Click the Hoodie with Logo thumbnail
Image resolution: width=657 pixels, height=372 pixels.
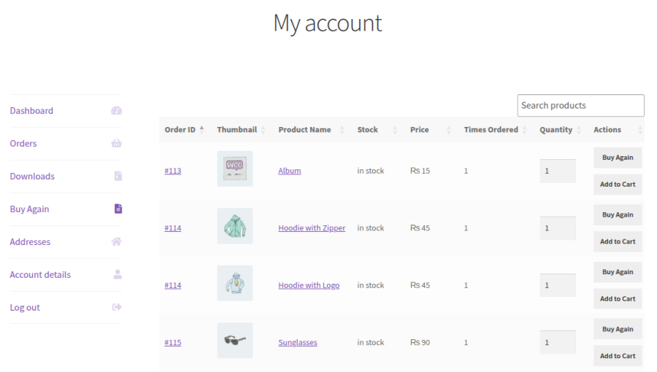(235, 284)
